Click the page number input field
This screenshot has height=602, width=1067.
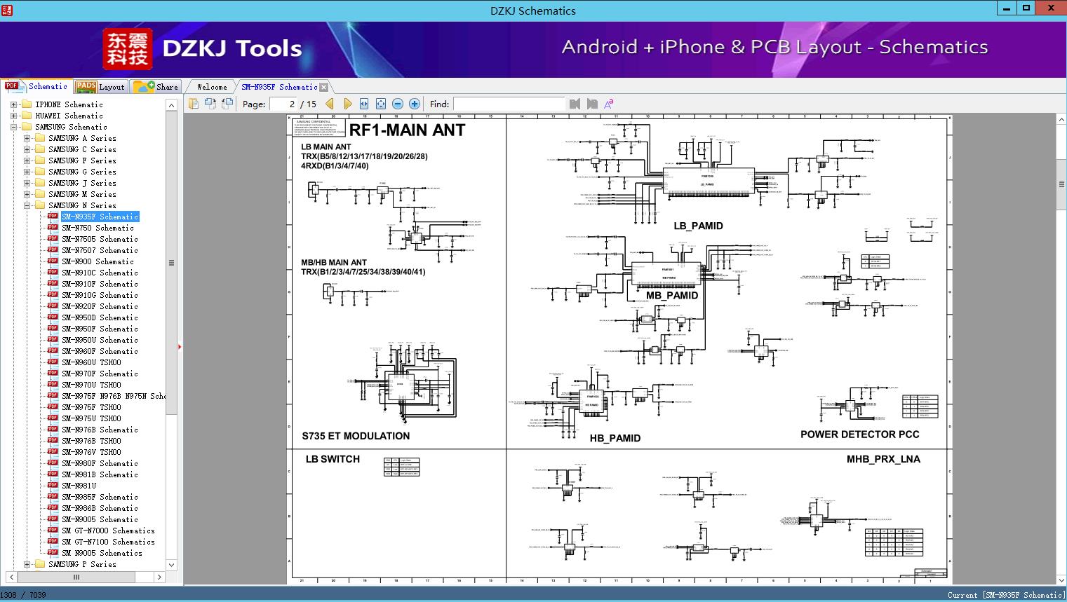283,104
